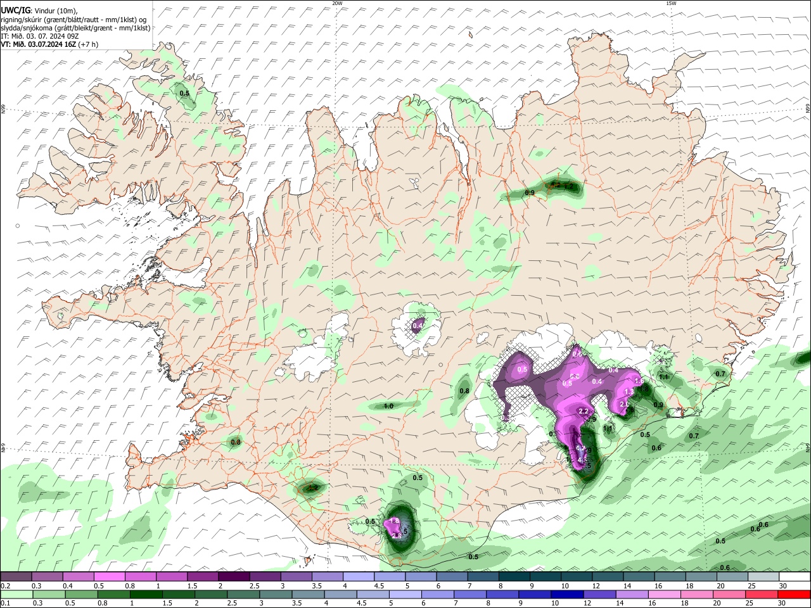Click the 'VT: Mið. 03.07.2024 16Z (+7 h)' line
This screenshot has height=608, width=811.
pyautogui.click(x=49, y=44)
